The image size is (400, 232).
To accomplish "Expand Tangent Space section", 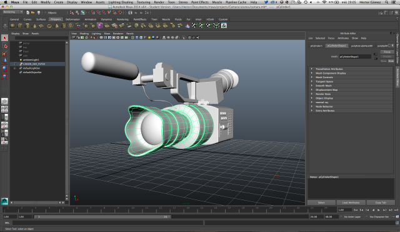I will pyautogui.click(x=351, y=81).
